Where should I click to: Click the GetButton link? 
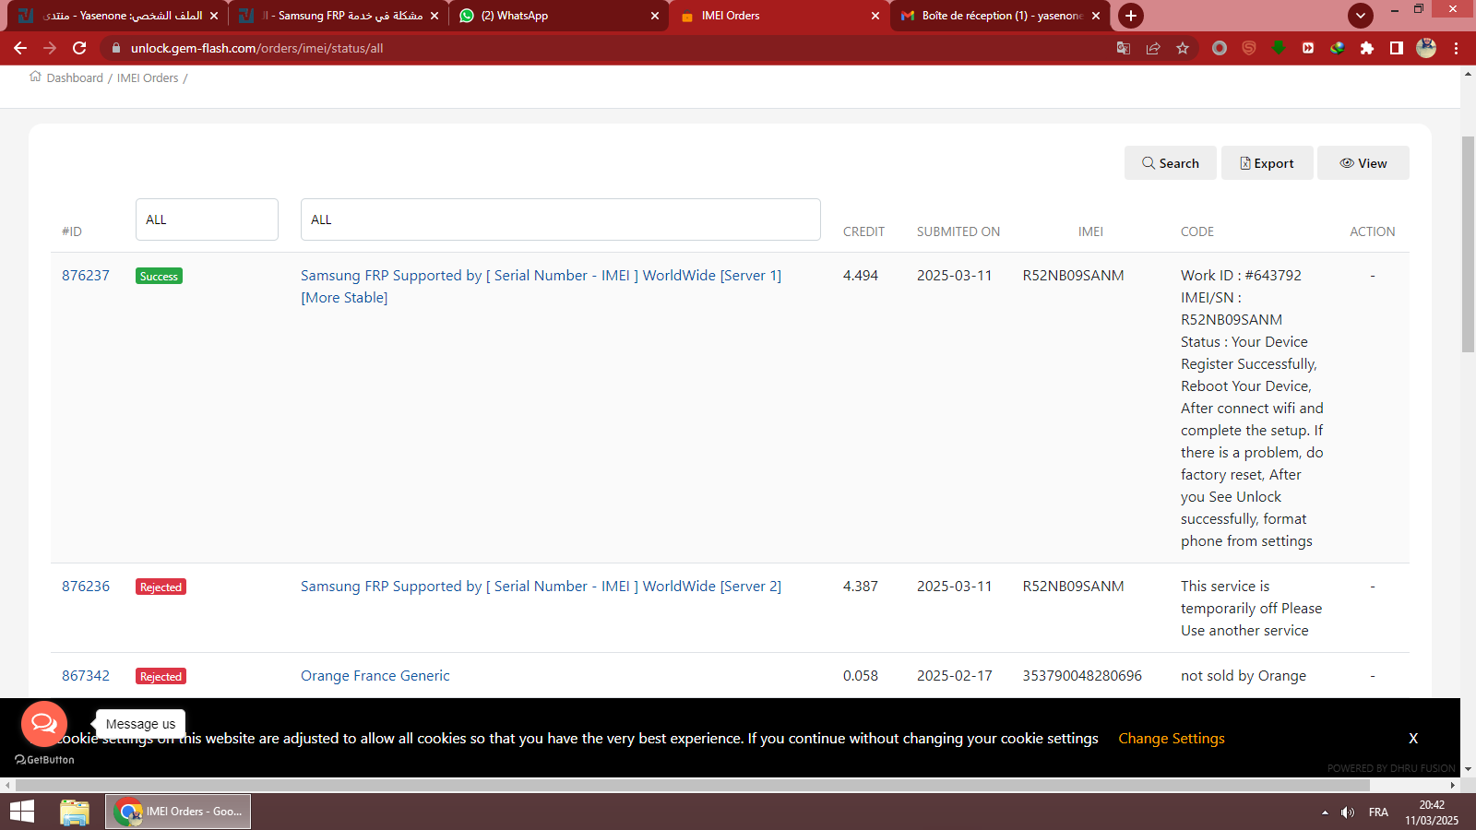point(44,760)
